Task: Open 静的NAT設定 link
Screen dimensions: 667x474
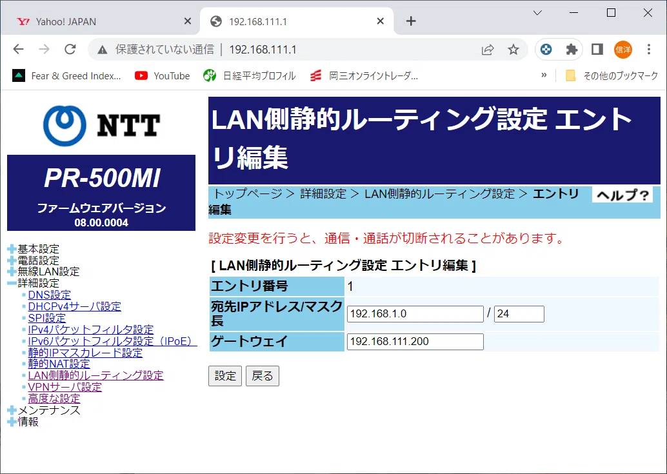Action: coord(59,364)
